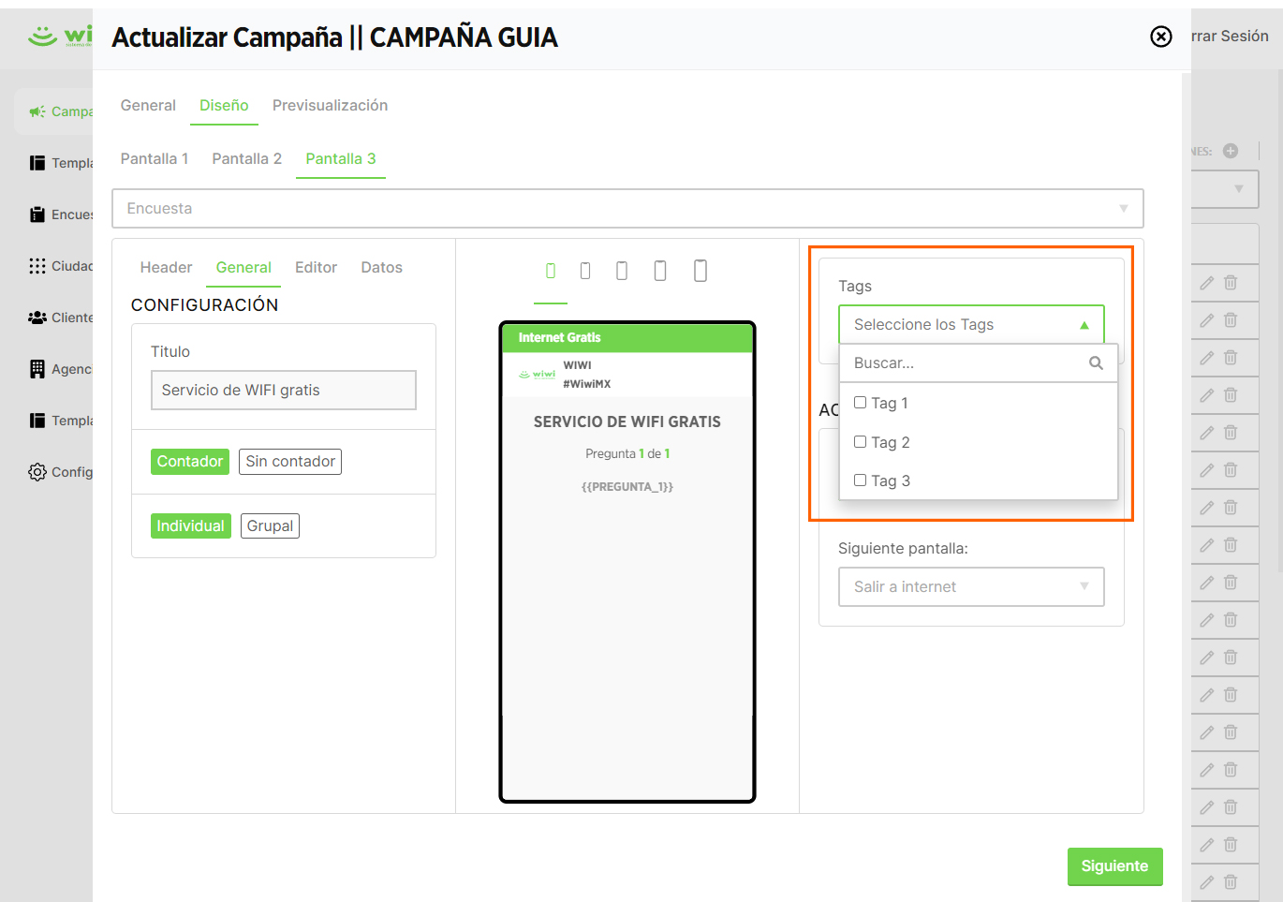1283x902 pixels.
Task: Choose the middle device preview icon
Action: (622, 271)
